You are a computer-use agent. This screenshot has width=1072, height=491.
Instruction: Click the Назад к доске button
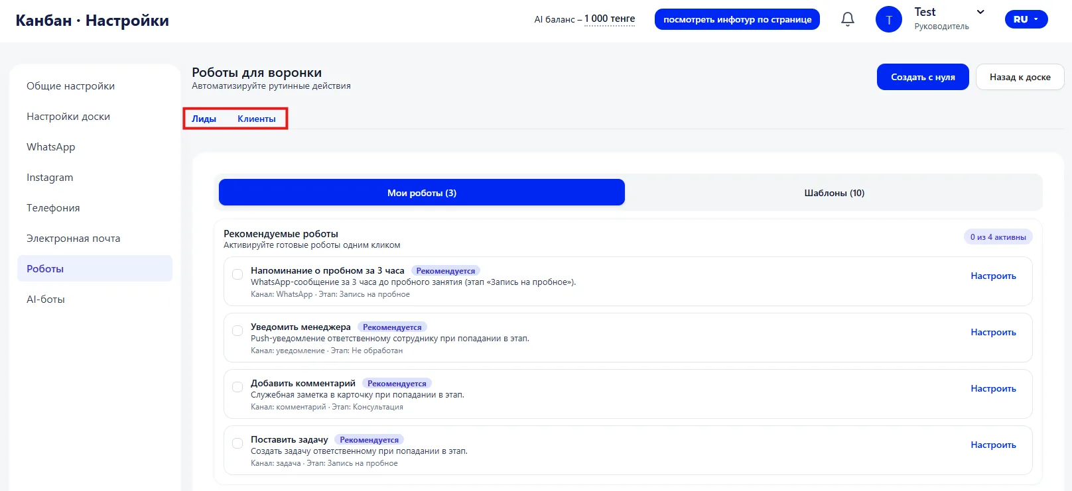tap(1020, 77)
